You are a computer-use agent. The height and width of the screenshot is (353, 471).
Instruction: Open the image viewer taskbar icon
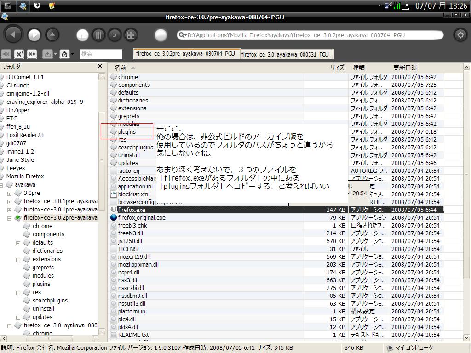click(7, 6)
